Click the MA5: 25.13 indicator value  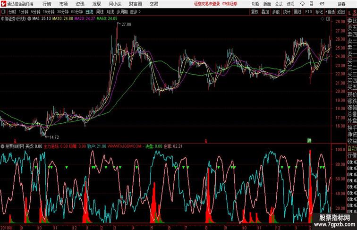42,19
